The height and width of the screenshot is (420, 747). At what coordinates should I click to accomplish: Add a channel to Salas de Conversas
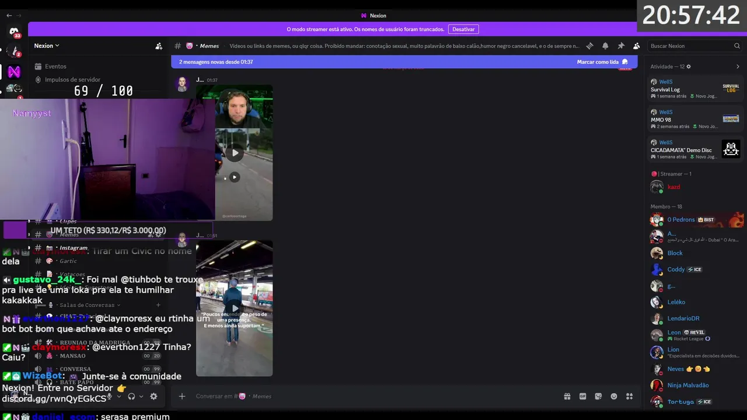pos(158,305)
